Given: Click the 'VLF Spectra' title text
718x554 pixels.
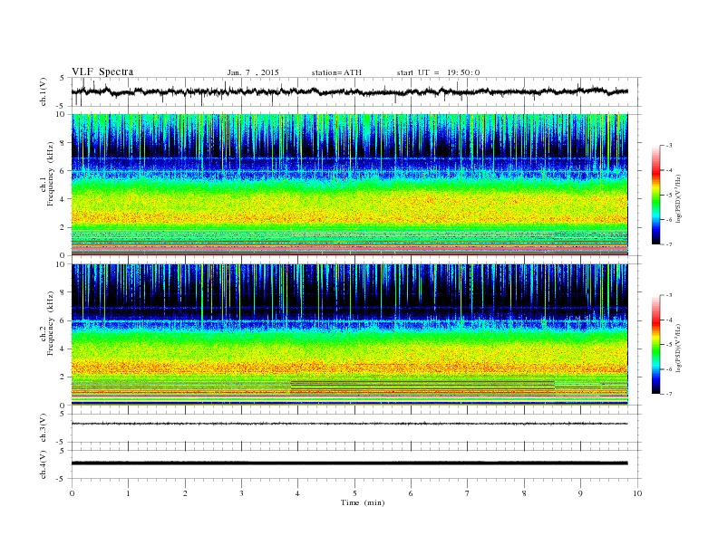Looking at the screenshot, I should [102, 72].
